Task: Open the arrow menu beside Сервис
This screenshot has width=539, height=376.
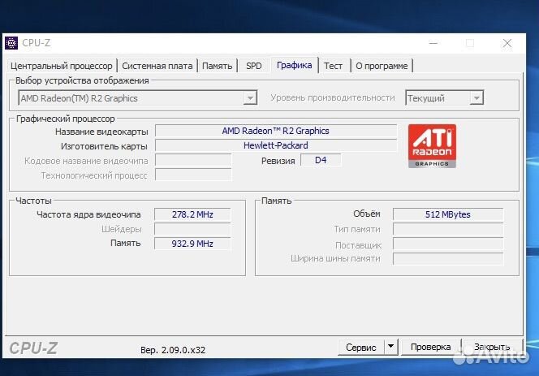Action: (390, 347)
